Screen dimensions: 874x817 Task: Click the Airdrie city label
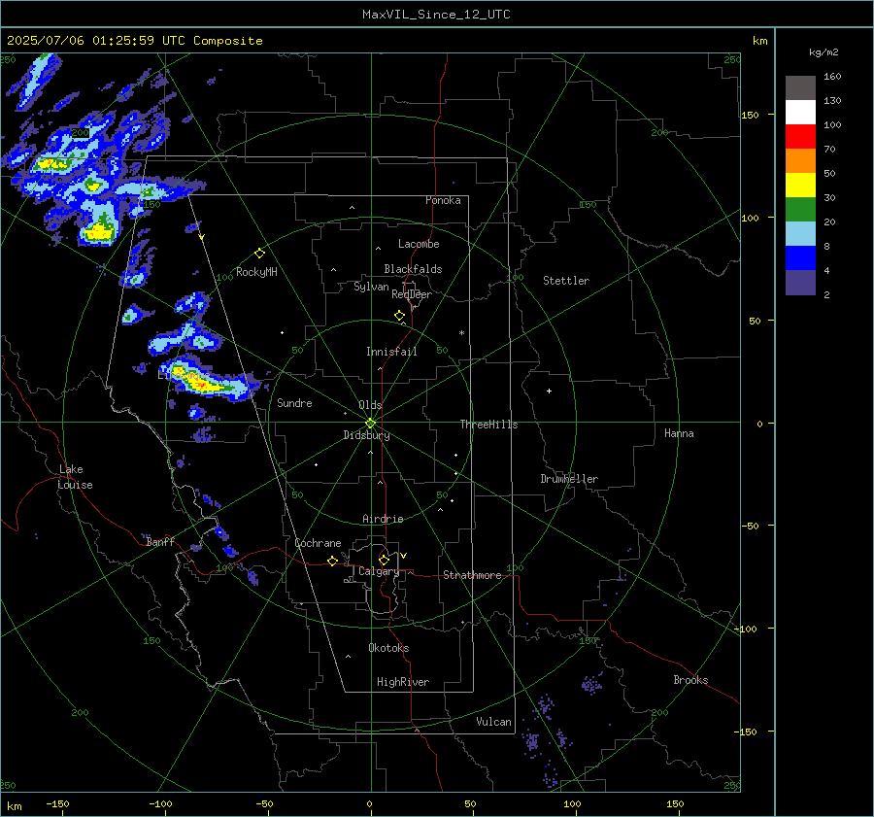(383, 519)
